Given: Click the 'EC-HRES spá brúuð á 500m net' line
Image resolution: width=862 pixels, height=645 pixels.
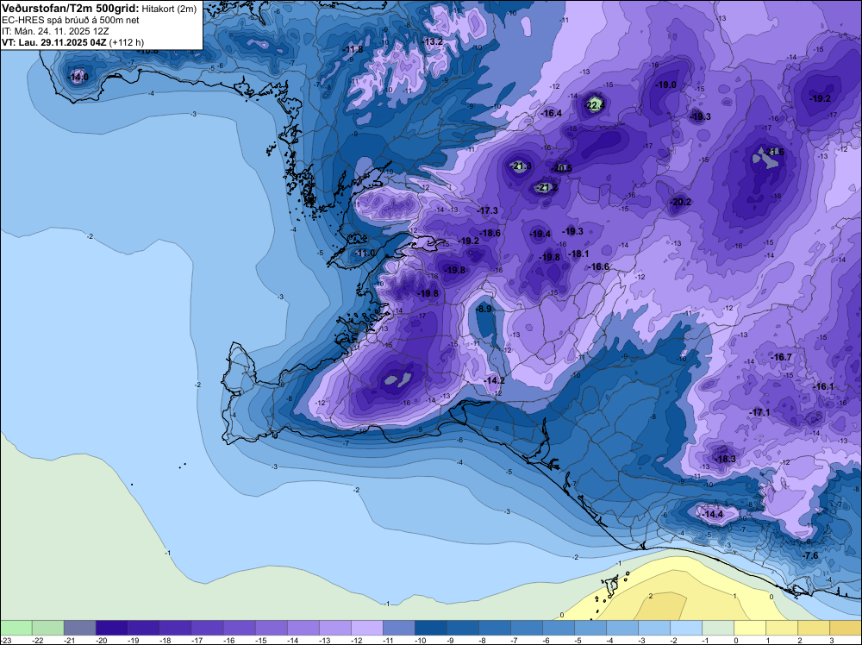Looking at the screenshot, I should tap(71, 20).
